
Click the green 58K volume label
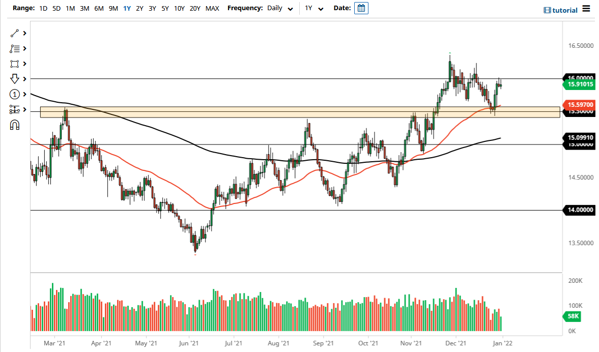[572, 316]
